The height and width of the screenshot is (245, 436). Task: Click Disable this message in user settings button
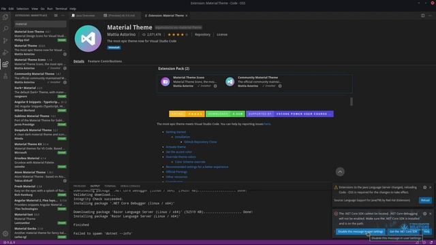coord(360,231)
